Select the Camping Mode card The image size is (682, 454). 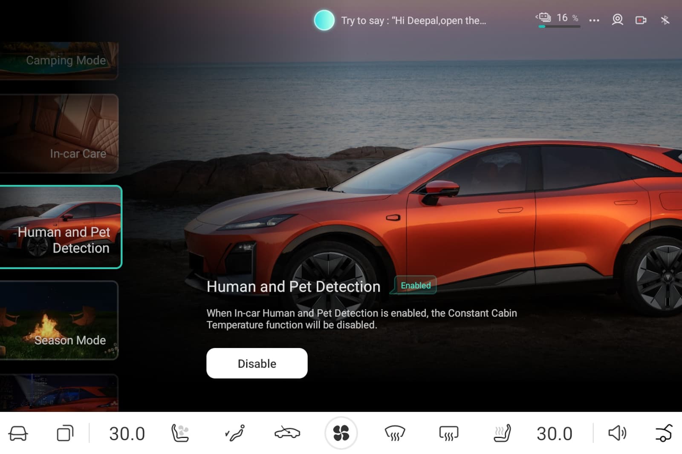click(59, 60)
